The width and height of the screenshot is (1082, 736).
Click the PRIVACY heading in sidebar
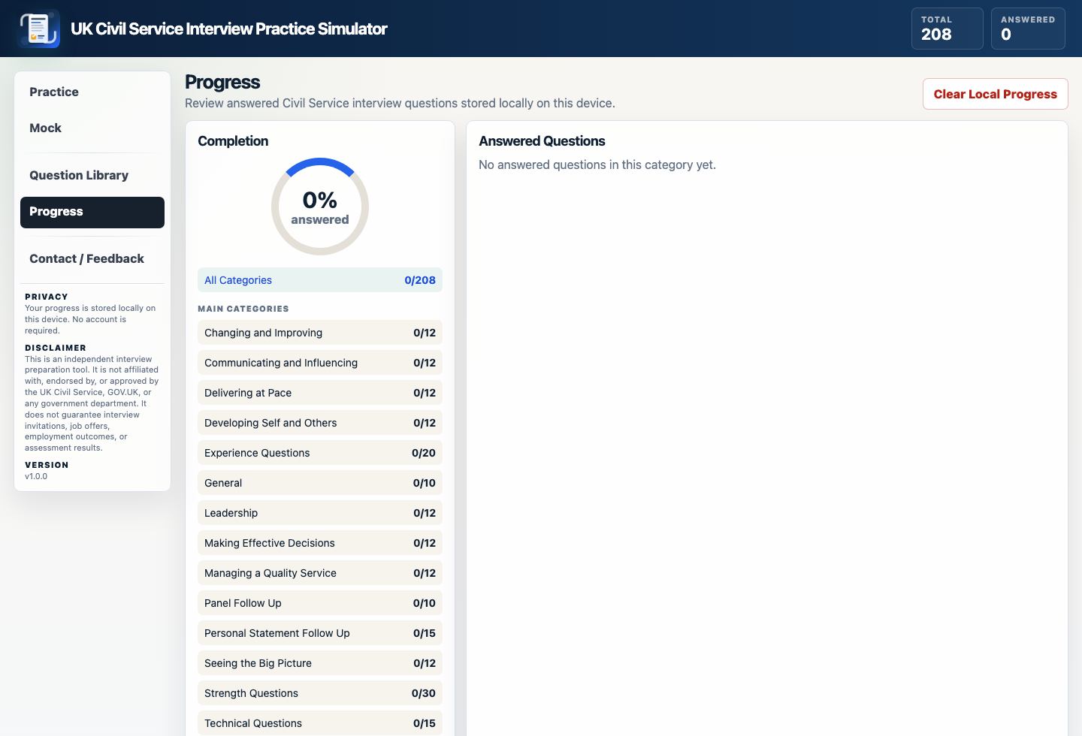tap(47, 297)
